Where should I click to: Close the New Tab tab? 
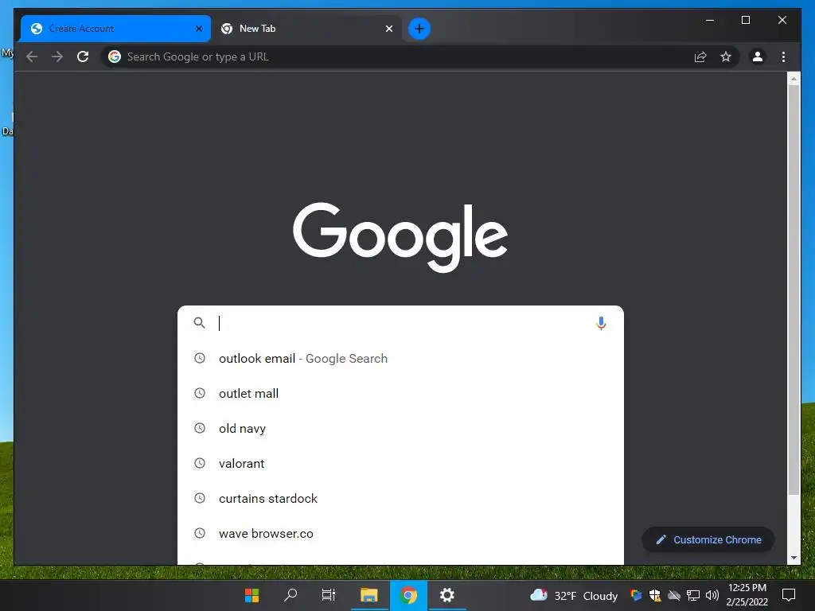388,29
